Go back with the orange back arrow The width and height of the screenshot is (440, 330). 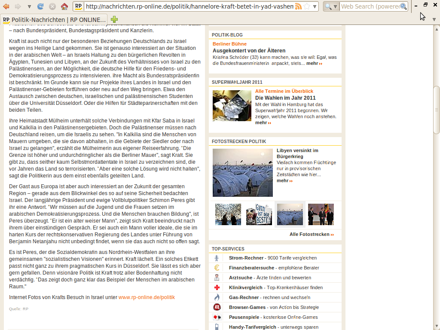(6, 6)
